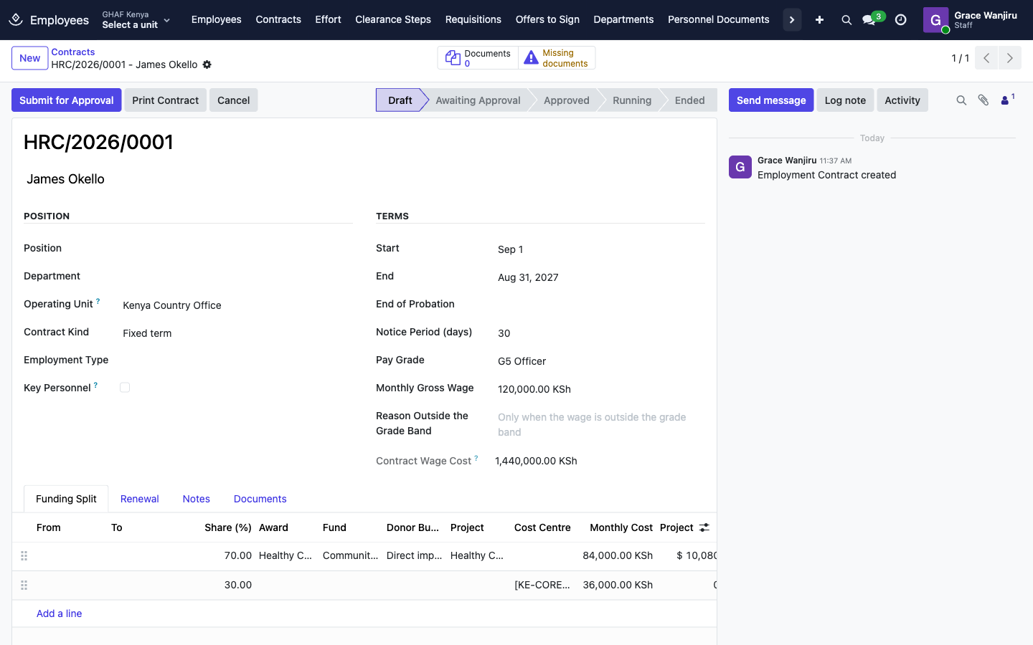
Task: Switch to the Documents tab
Action: click(260, 499)
